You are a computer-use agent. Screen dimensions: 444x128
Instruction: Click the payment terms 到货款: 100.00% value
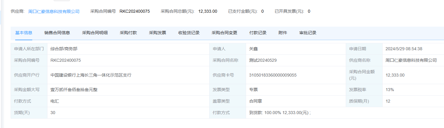(280, 113)
